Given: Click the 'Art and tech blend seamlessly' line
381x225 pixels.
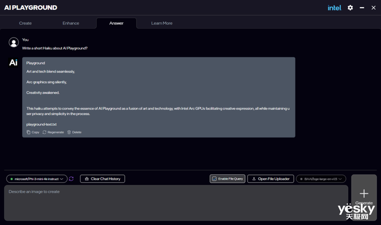Looking at the screenshot, I should 51,71.
